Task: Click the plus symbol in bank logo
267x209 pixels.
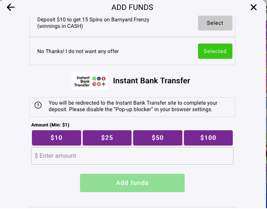Action: pyautogui.click(x=104, y=84)
